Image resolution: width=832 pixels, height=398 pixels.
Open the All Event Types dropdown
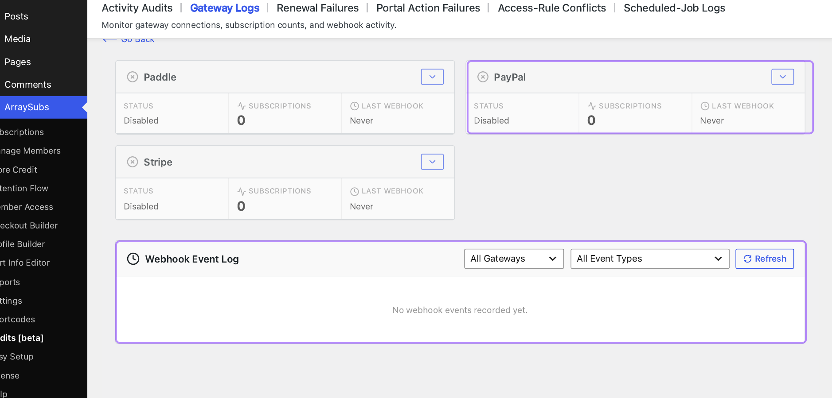(650, 259)
